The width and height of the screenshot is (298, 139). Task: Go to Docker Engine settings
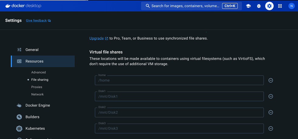pyautogui.click(x=38, y=105)
